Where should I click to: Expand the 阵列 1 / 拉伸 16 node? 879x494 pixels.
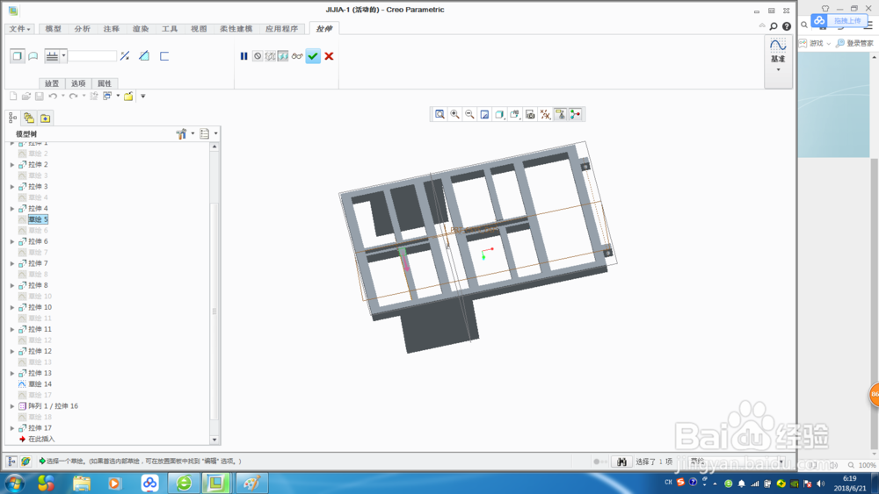click(12, 406)
